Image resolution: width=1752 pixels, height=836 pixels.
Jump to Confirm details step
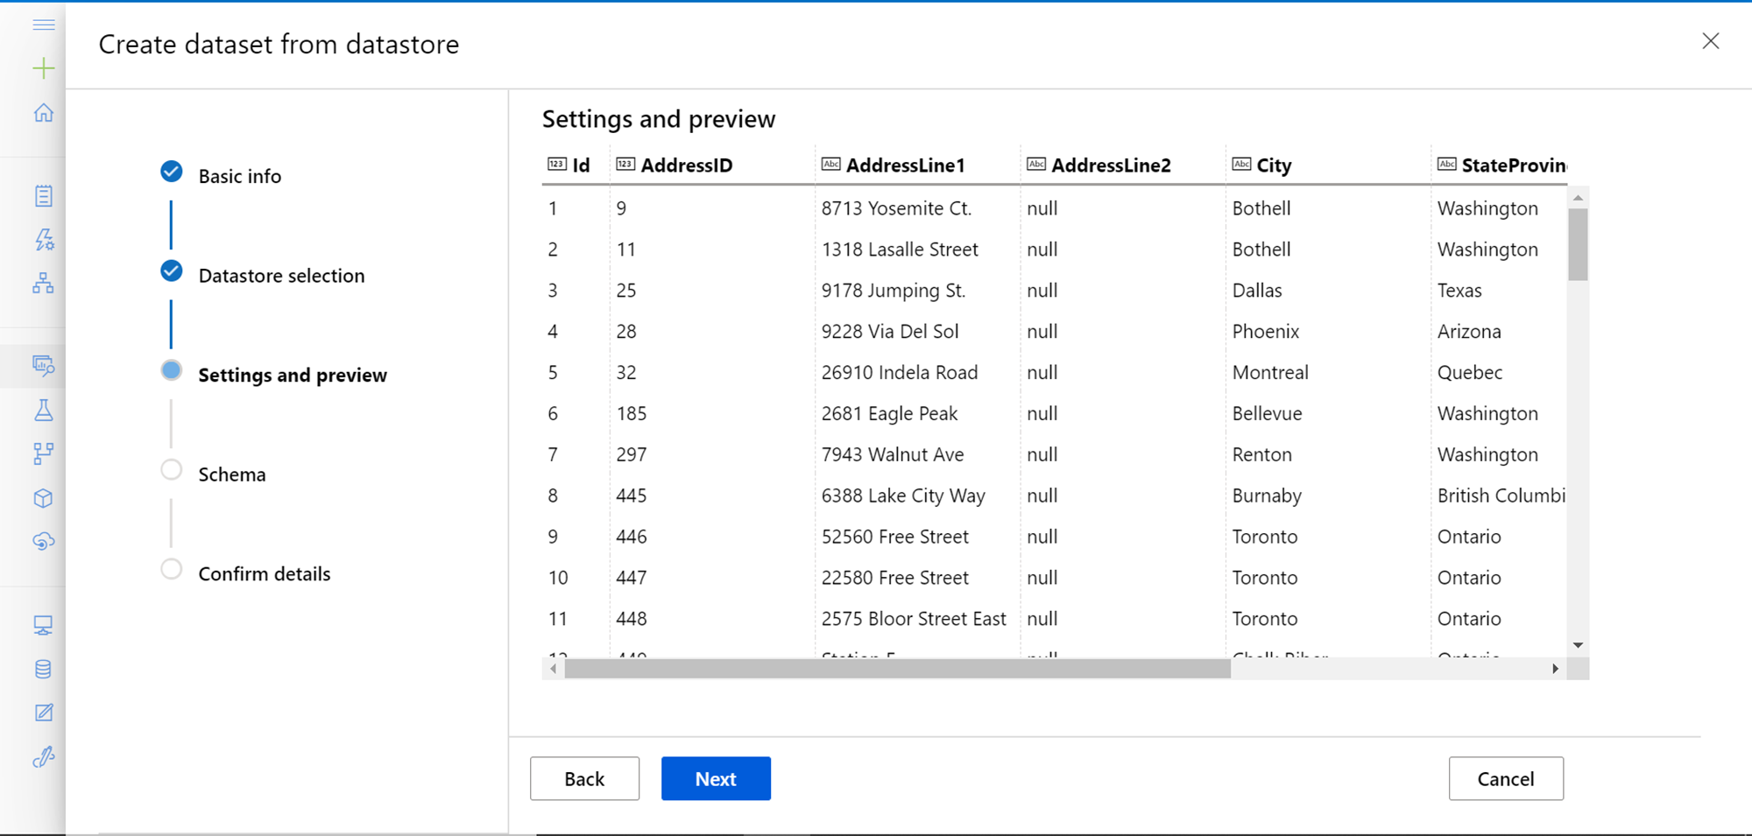(264, 574)
